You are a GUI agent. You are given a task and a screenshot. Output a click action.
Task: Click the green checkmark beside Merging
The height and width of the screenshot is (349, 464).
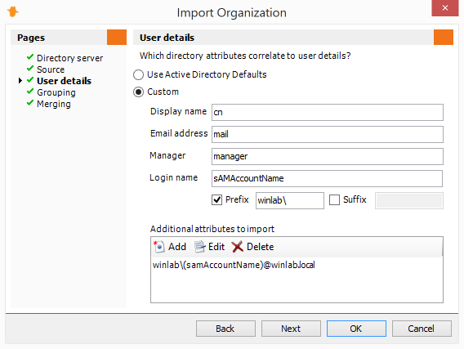coord(30,103)
